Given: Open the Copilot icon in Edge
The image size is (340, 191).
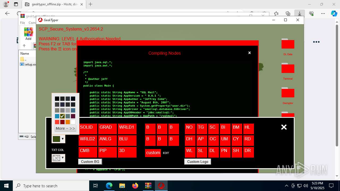Looking at the screenshot, I should pos(334,14).
